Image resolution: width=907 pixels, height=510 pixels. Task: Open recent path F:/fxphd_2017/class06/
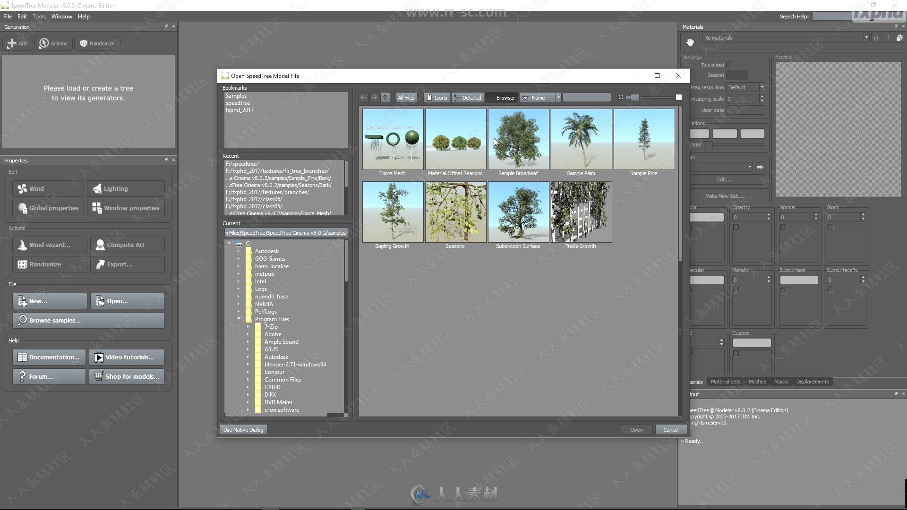(254, 199)
